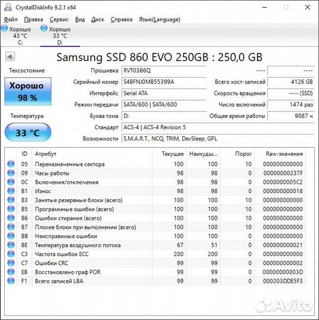319x320 pixels.
Task: Click the firmware field RVT03B6Q
Action: (x=164, y=71)
